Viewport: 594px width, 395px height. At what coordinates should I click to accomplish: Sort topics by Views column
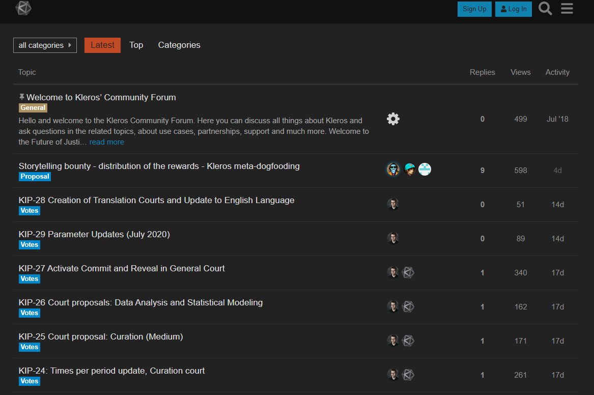click(521, 72)
